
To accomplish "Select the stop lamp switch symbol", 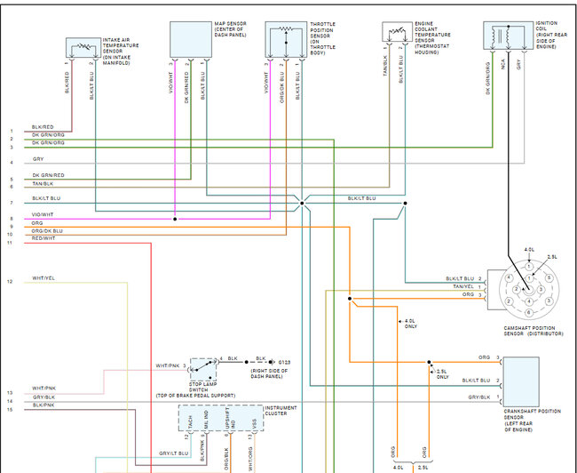I will pyautogui.click(x=203, y=369).
